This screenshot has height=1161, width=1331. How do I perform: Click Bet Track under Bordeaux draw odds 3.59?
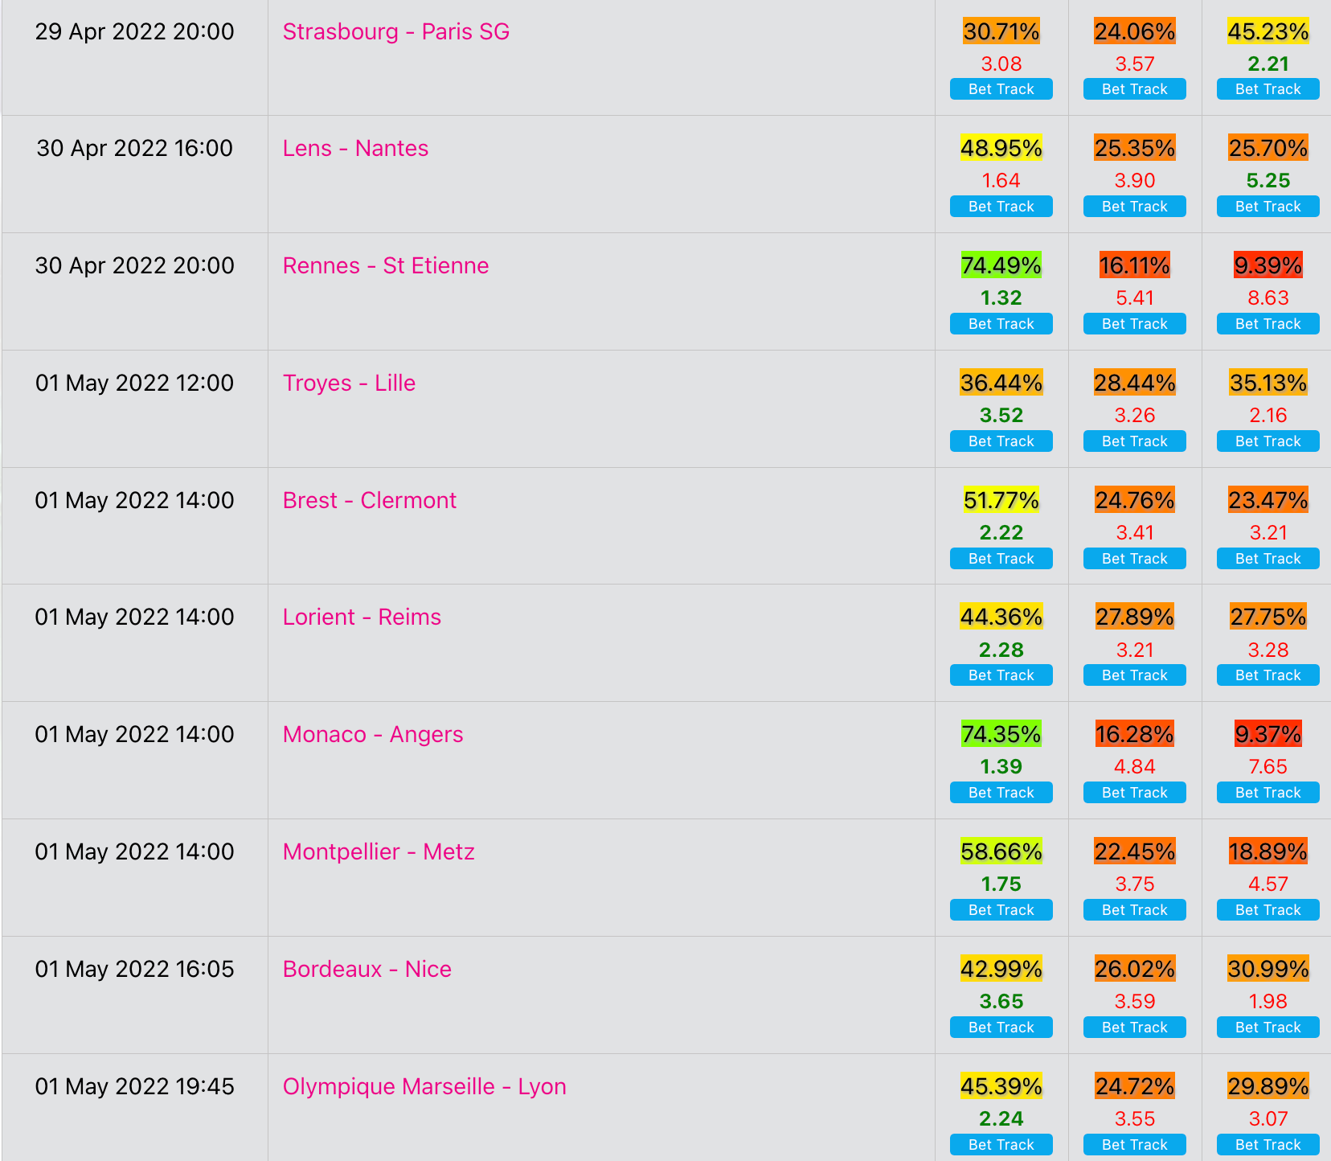click(1135, 1028)
